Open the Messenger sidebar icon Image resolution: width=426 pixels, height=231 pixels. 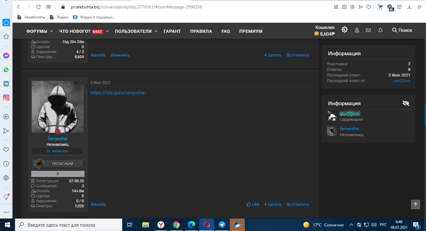click(6, 56)
